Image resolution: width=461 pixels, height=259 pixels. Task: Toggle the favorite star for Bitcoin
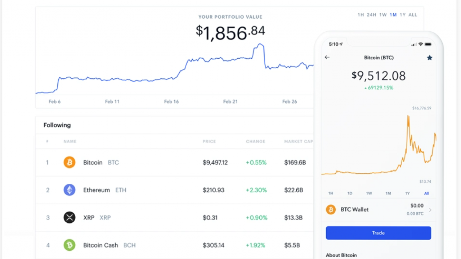click(x=429, y=58)
